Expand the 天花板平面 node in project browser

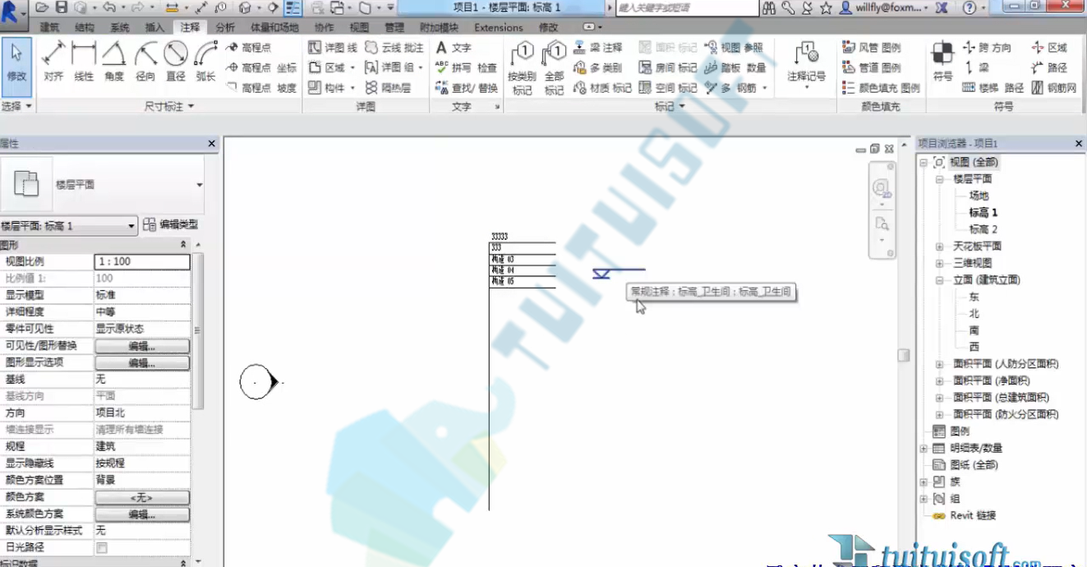point(939,247)
